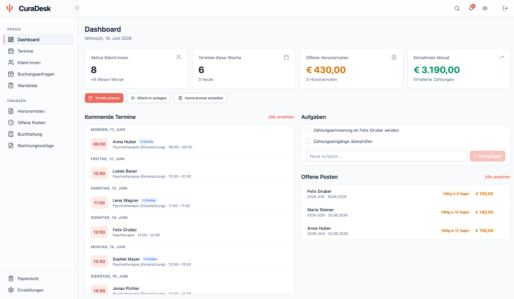Click the Rechnungsvorlage template icon

coord(11,146)
